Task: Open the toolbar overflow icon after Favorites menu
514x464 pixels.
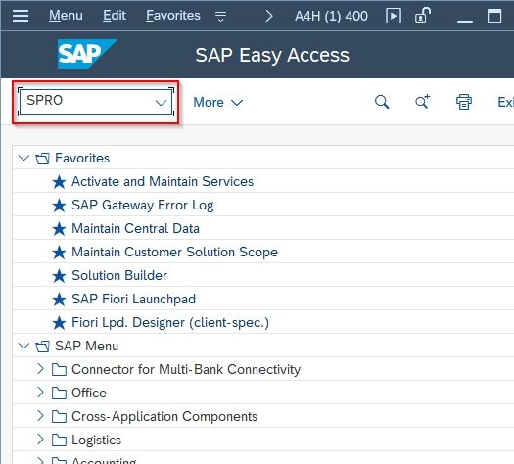Action: (220, 16)
